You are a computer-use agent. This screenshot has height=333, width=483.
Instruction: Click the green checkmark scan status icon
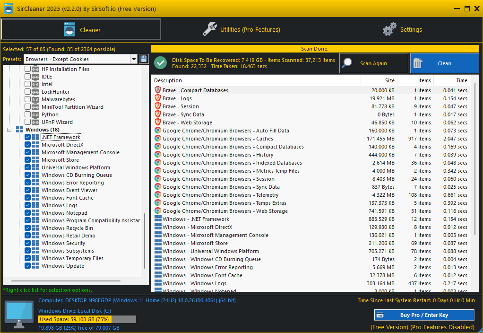pos(161,63)
